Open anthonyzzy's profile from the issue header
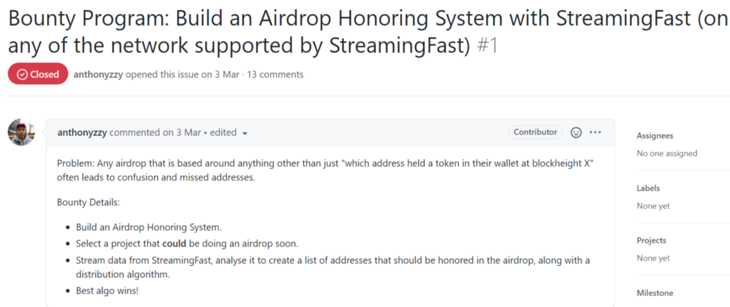The image size is (730, 307). click(98, 74)
